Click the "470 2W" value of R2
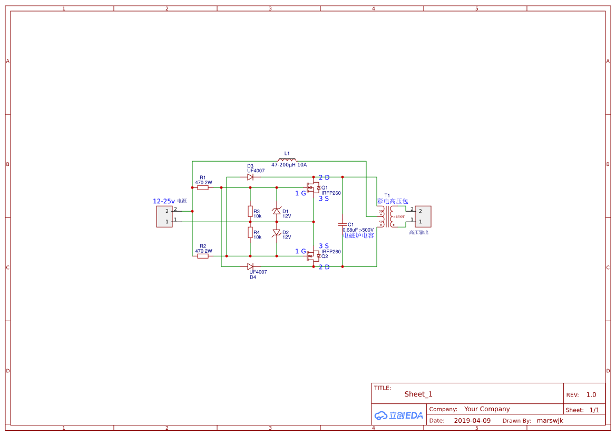The height and width of the screenshot is (436, 616). coord(203,251)
